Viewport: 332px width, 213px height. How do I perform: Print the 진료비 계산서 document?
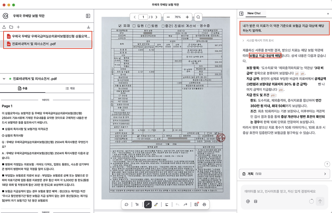[205, 204]
